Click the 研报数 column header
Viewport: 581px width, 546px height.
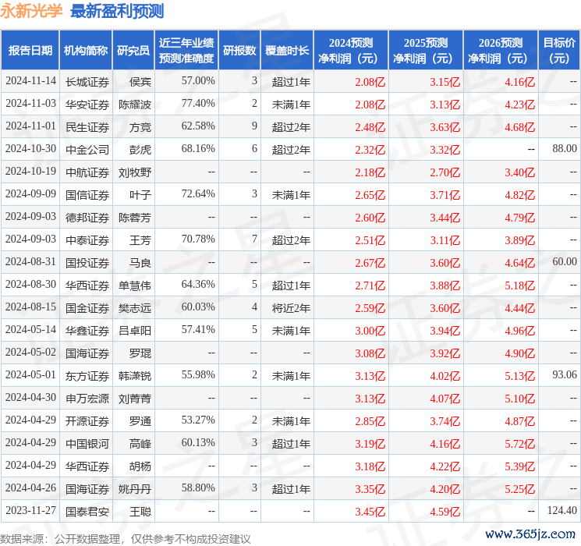[239, 51]
